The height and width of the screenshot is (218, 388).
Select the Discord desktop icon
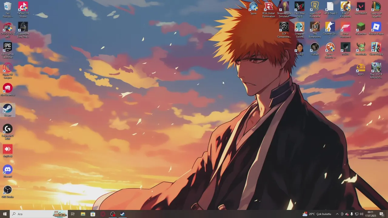[8, 171]
